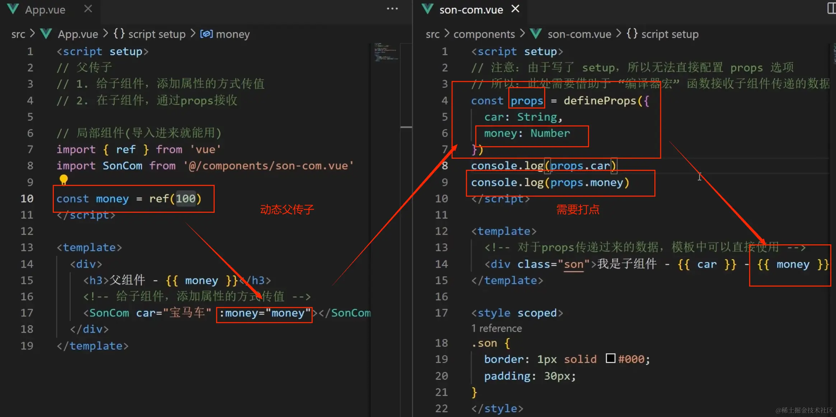Click the money symbol breadcrumb
The height and width of the screenshot is (417, 836).
point(233,34)
